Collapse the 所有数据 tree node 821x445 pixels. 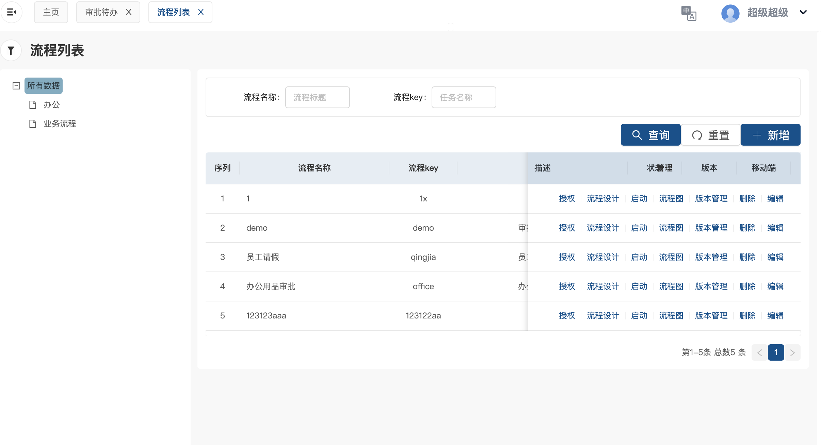[x=16, y=86]
